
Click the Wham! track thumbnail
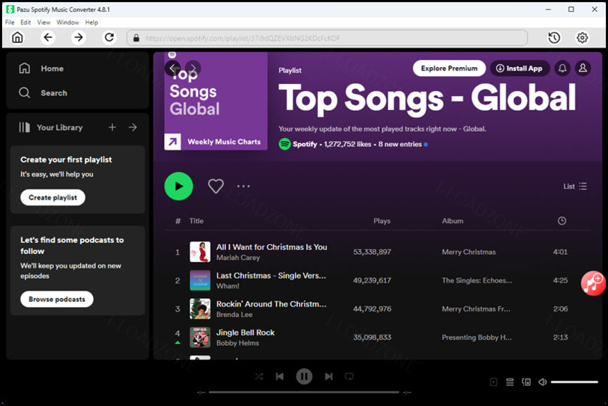tap(200, 280)
